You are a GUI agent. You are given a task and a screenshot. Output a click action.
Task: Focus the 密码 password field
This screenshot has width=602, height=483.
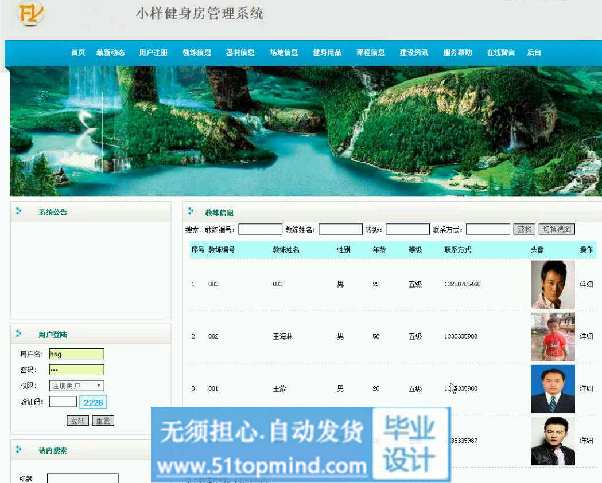coord(77,370)
